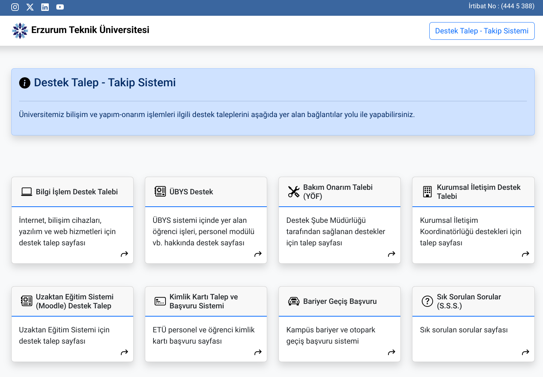
Task: Click the arrow link on Uzaktan Eğitim card
Action: click(124, 352)
